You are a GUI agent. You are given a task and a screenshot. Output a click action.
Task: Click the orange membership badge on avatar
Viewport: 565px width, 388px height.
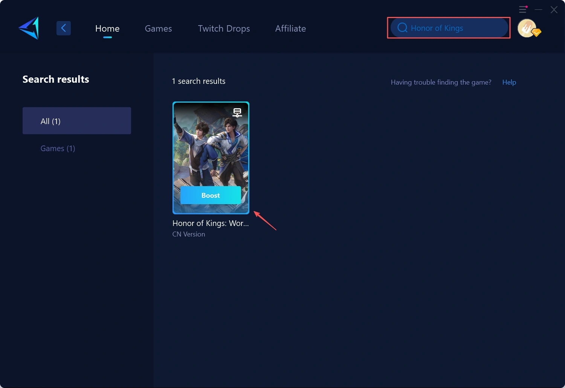click(537, 33)
